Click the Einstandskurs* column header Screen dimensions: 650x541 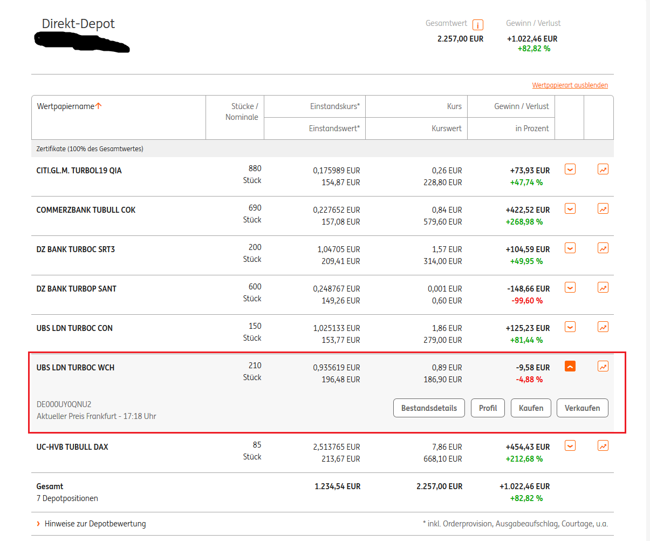[x=335, y=106]
